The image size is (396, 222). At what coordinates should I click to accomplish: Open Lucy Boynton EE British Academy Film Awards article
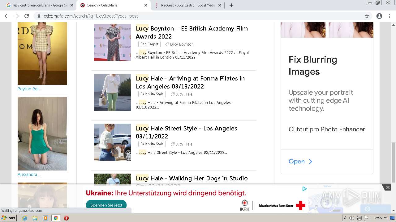click(x=192, y=32)
